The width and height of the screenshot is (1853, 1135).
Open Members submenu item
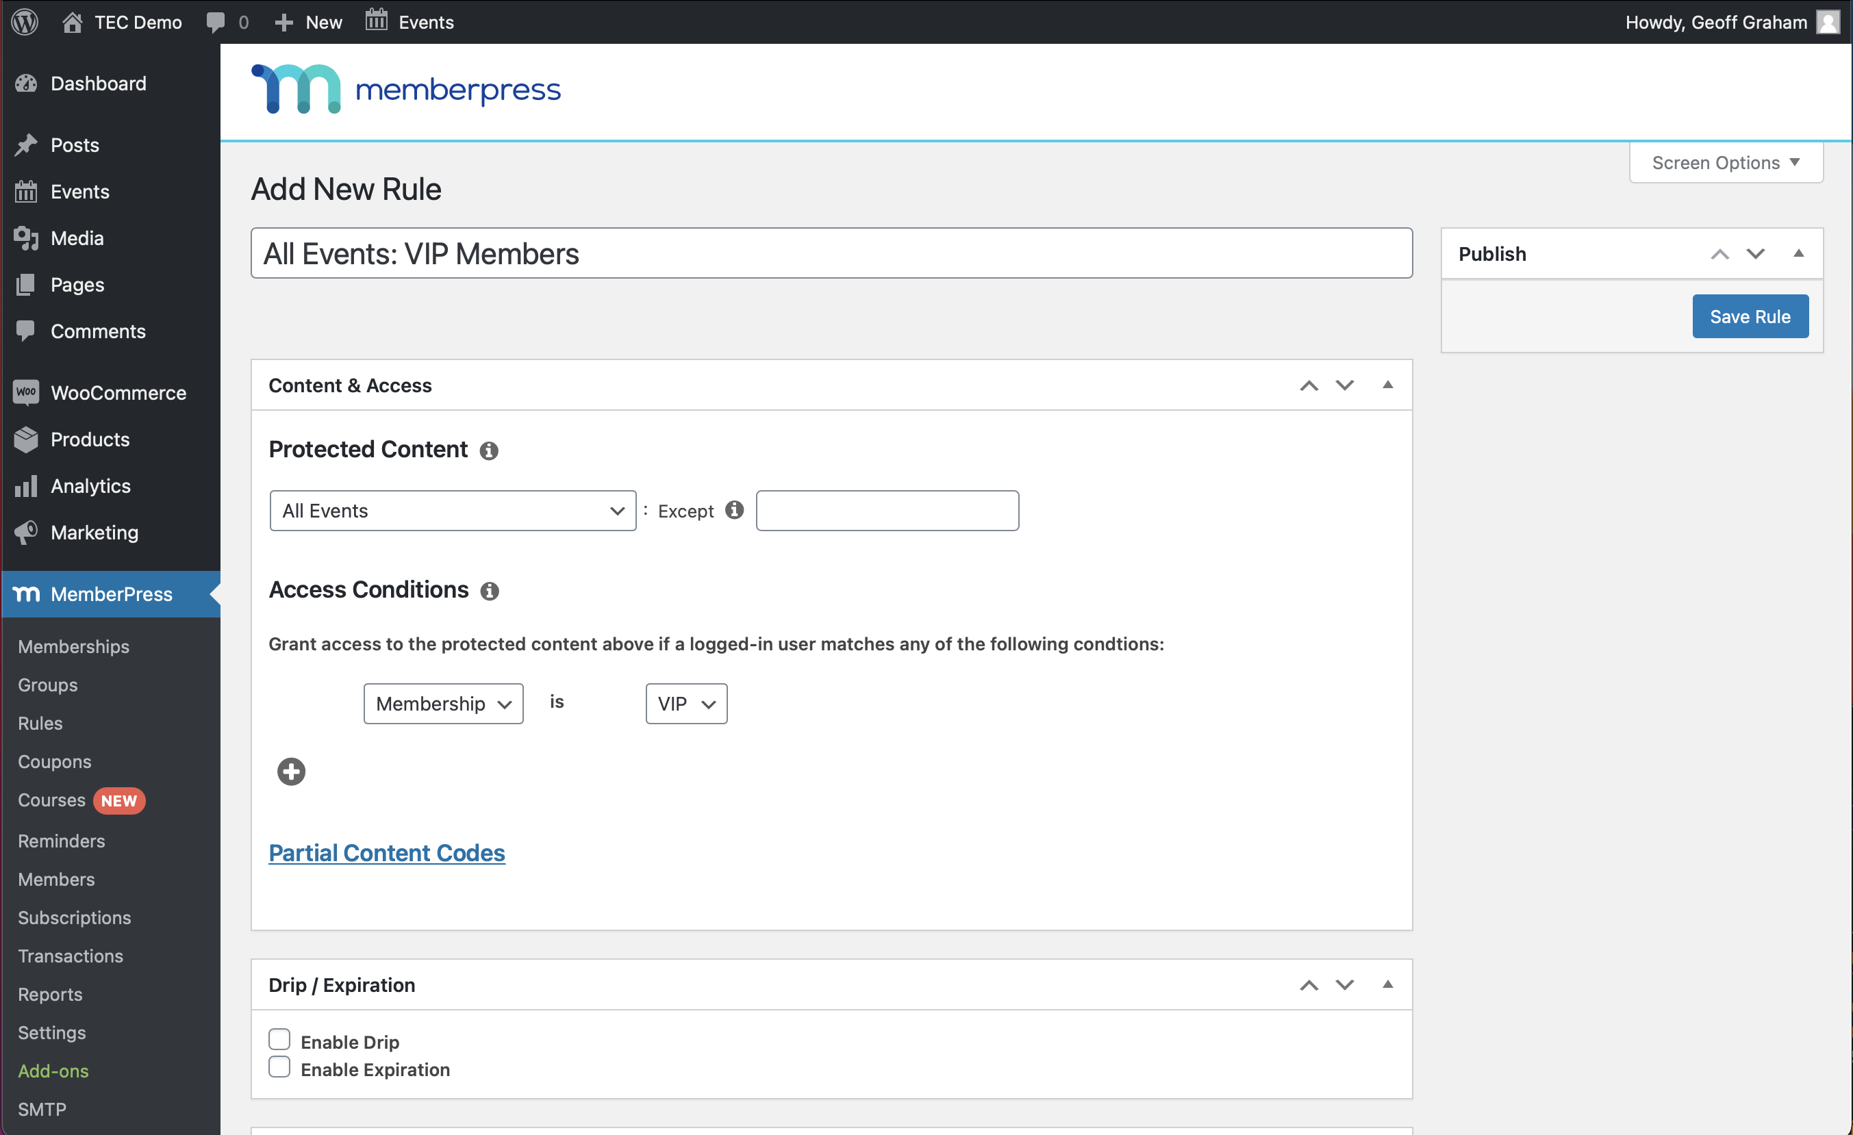pos(56,880)
